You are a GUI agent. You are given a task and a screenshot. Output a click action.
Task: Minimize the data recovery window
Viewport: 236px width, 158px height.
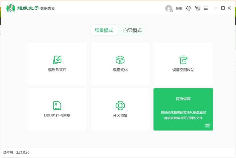[216, 8]
